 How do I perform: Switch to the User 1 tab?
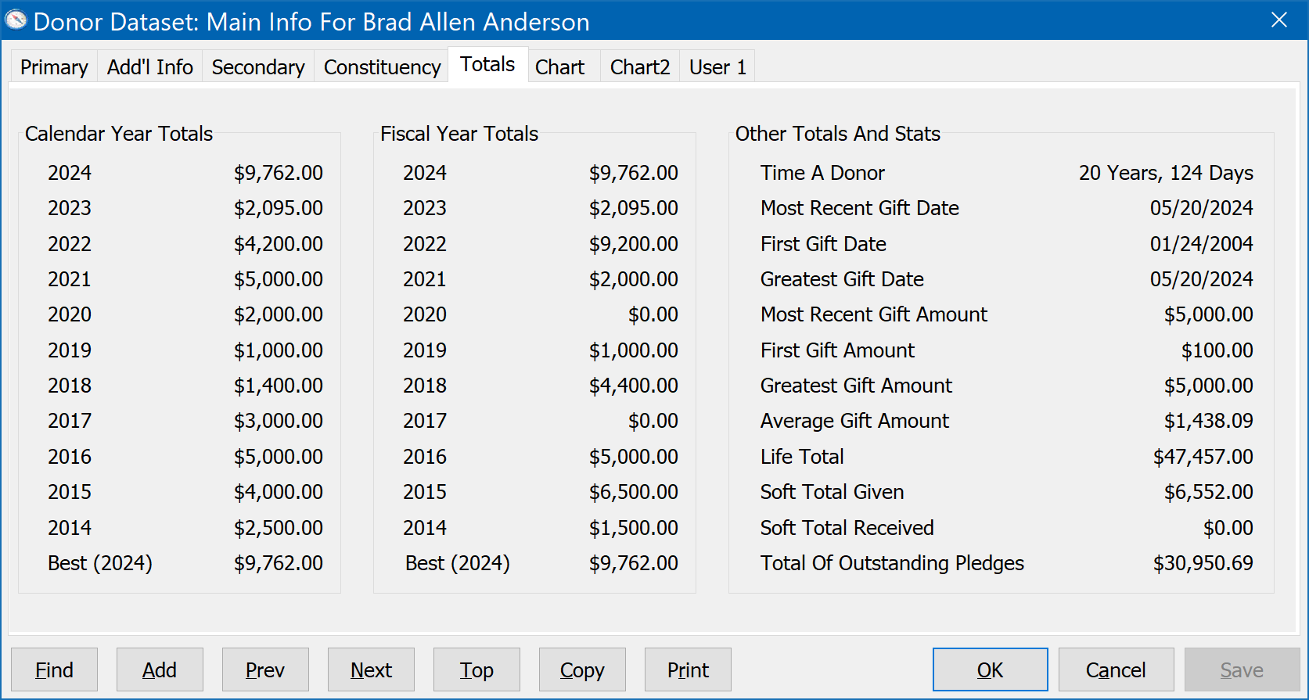point(717,67)
